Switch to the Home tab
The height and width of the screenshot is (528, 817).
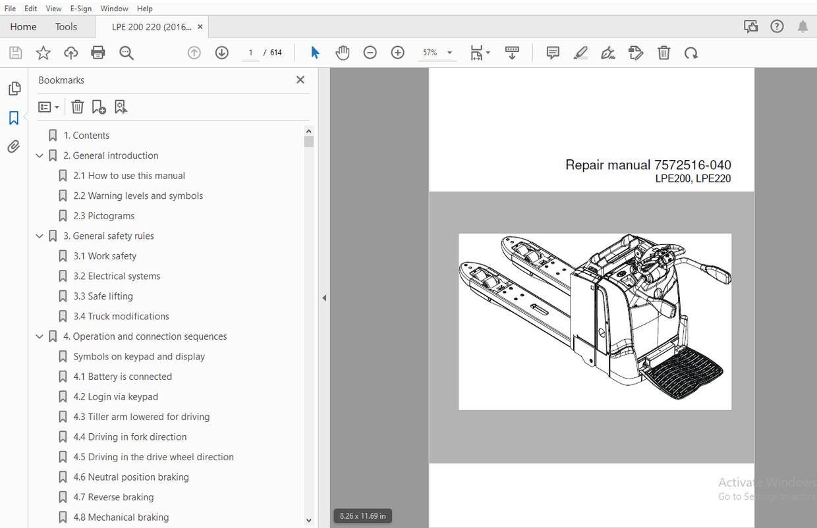point(23,26)
